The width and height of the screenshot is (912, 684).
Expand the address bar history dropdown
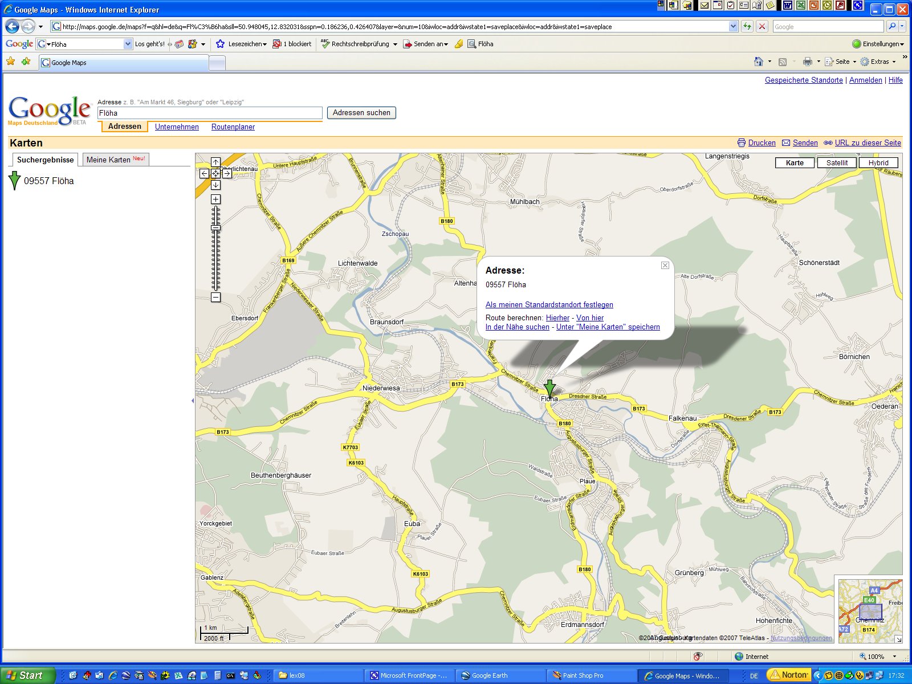coord(733,26)
